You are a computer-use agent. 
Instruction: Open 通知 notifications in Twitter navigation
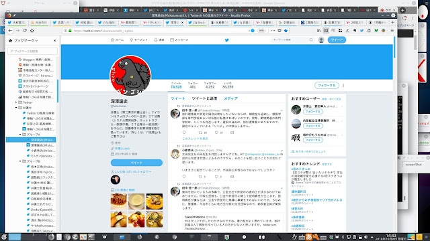click(159, 40)
